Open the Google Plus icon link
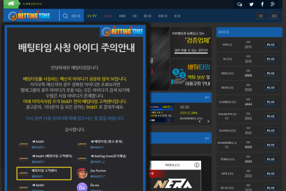The width and height of the screenshot is (286, 191). tap(273, 4)
